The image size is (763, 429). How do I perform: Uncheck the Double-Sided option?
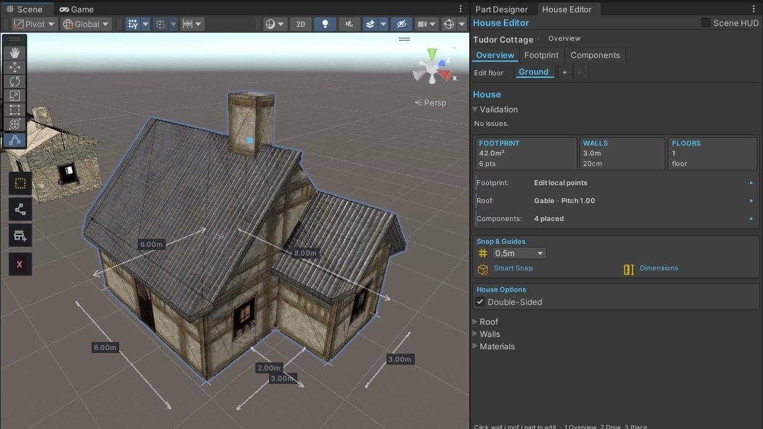click(480, 302)
